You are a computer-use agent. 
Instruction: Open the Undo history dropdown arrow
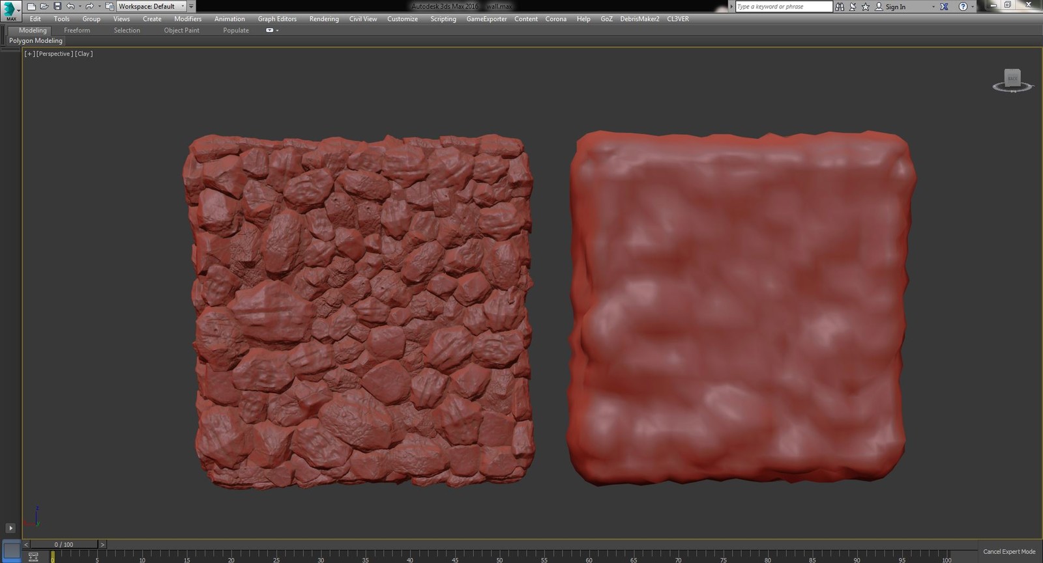point(80,7)
